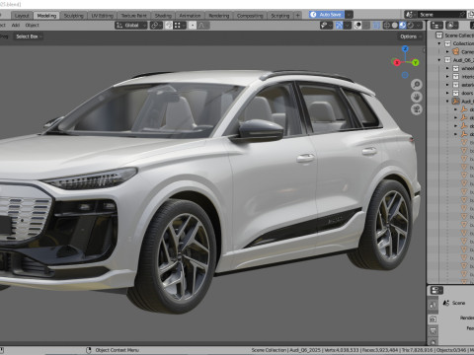Open outliner display mode dropdown
Image resolution: width=474 pixels, height=355 pixels.
pyautogui.click(x=451, y=26)
